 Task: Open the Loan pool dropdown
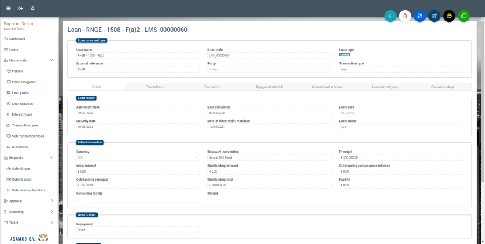pos(401,113)
